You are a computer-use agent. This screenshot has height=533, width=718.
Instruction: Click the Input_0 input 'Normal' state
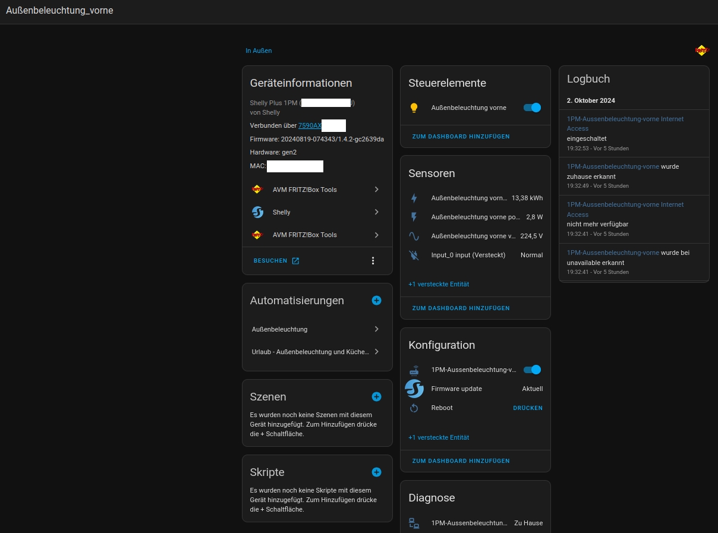531,255
